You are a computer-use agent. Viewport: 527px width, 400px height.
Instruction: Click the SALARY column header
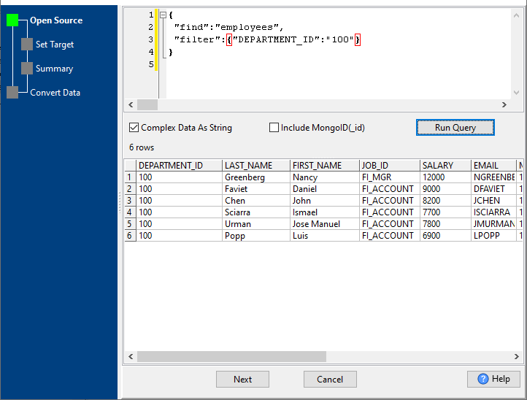(x=445, y=166)
